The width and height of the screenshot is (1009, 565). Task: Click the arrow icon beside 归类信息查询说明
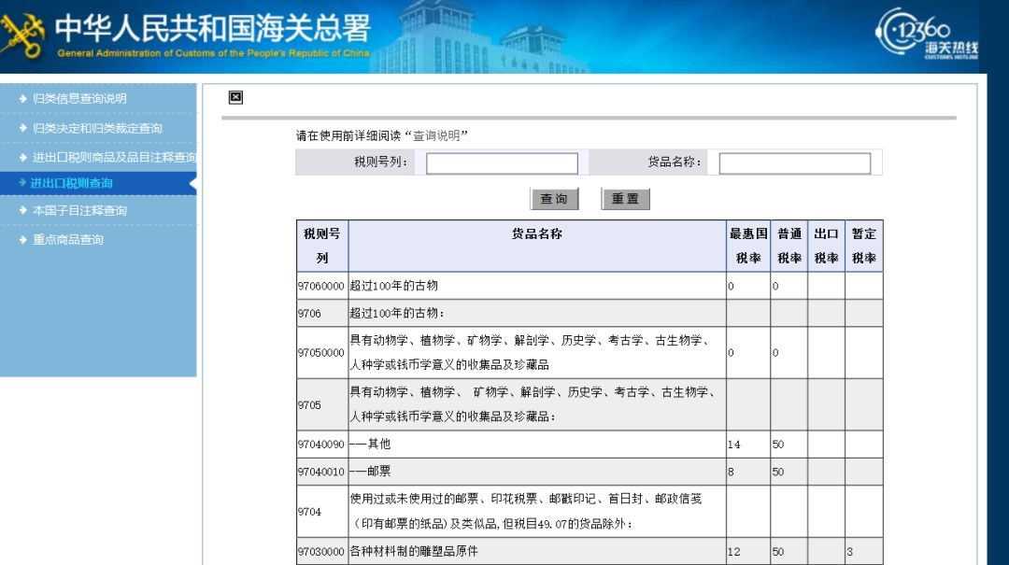(23, 98)
